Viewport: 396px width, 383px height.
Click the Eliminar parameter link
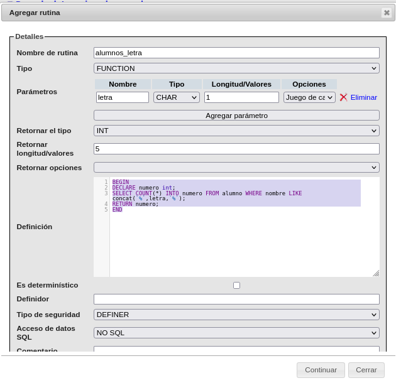[x=364, y=97]
